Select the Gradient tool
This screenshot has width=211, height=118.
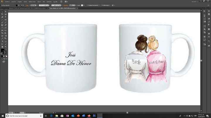6,36
